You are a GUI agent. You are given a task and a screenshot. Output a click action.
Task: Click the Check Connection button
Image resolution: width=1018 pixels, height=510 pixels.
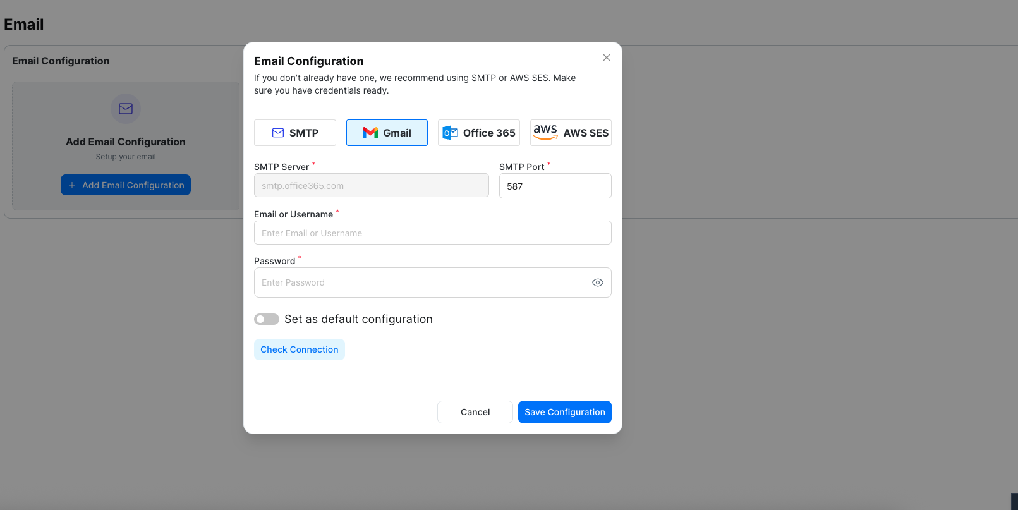(x=300, y=349)
